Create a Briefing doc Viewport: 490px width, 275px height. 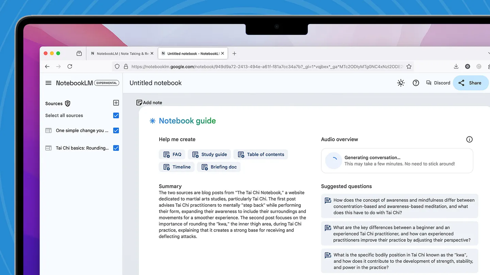(219, 167)
